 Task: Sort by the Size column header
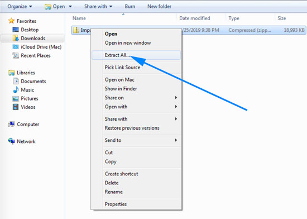[291, 18]
